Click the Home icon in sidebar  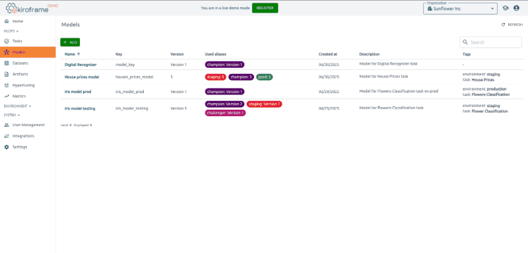tap(7, 21)
